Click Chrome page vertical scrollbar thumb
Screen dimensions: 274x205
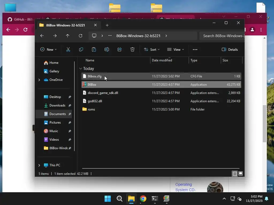265,123
